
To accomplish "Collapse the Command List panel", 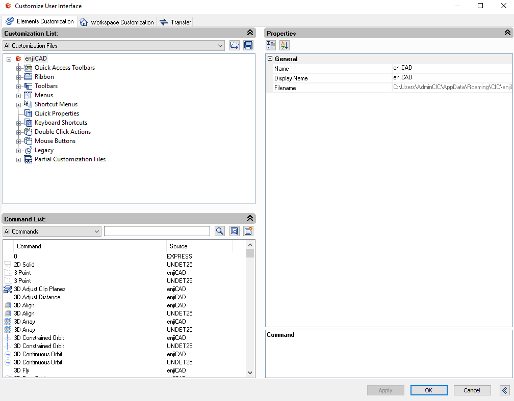I will pyautogui.click(x=250, y=218).
